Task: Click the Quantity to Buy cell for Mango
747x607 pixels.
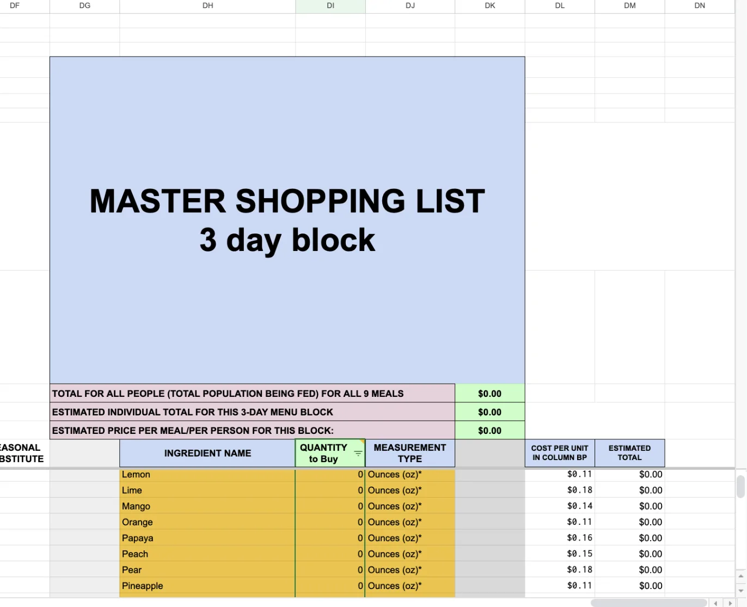Action: (329, 506)
